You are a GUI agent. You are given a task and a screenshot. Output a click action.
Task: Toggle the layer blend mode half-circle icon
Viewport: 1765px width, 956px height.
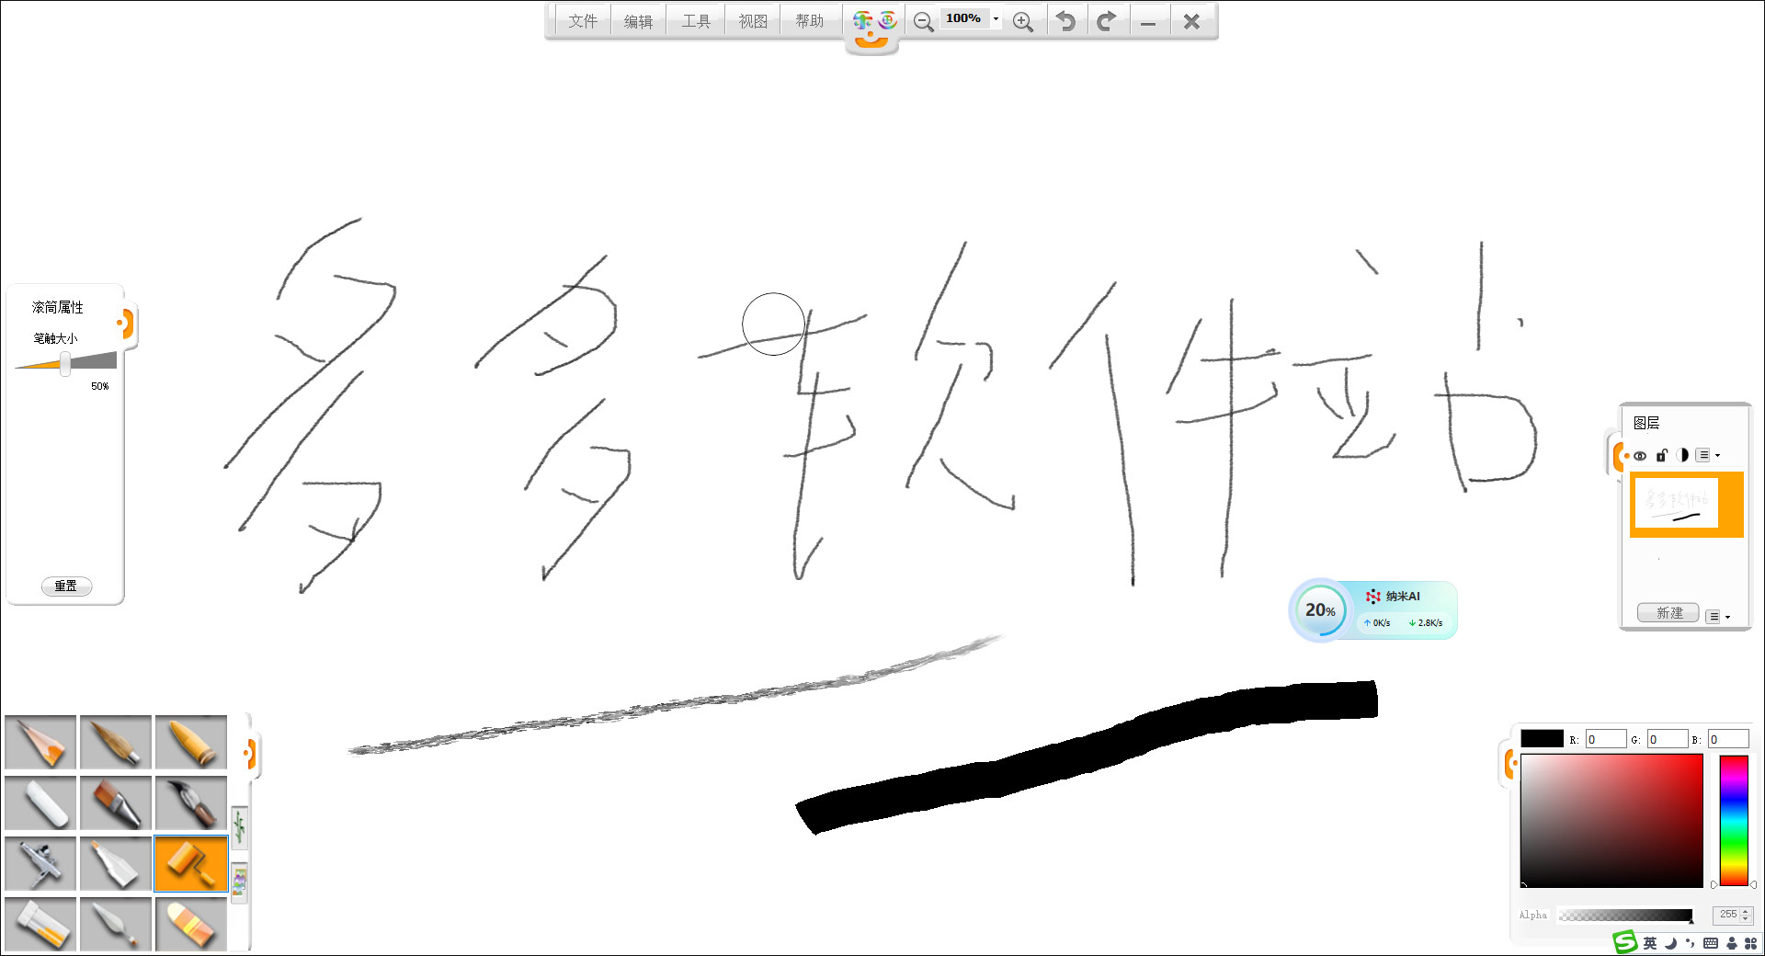click(x=1682, y=455)
